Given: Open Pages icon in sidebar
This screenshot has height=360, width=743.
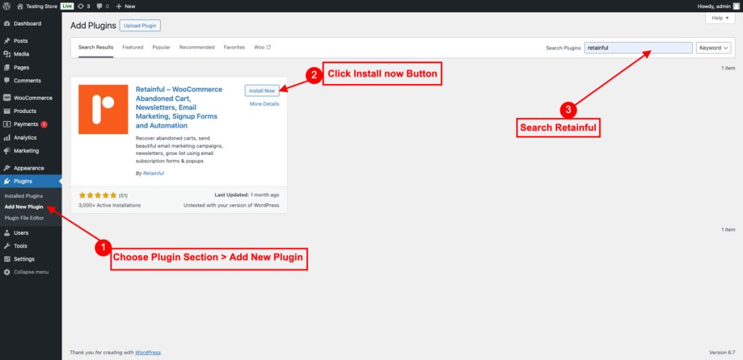Looking at the screenshot, I should pyautogui.click(x=7, y=67).
